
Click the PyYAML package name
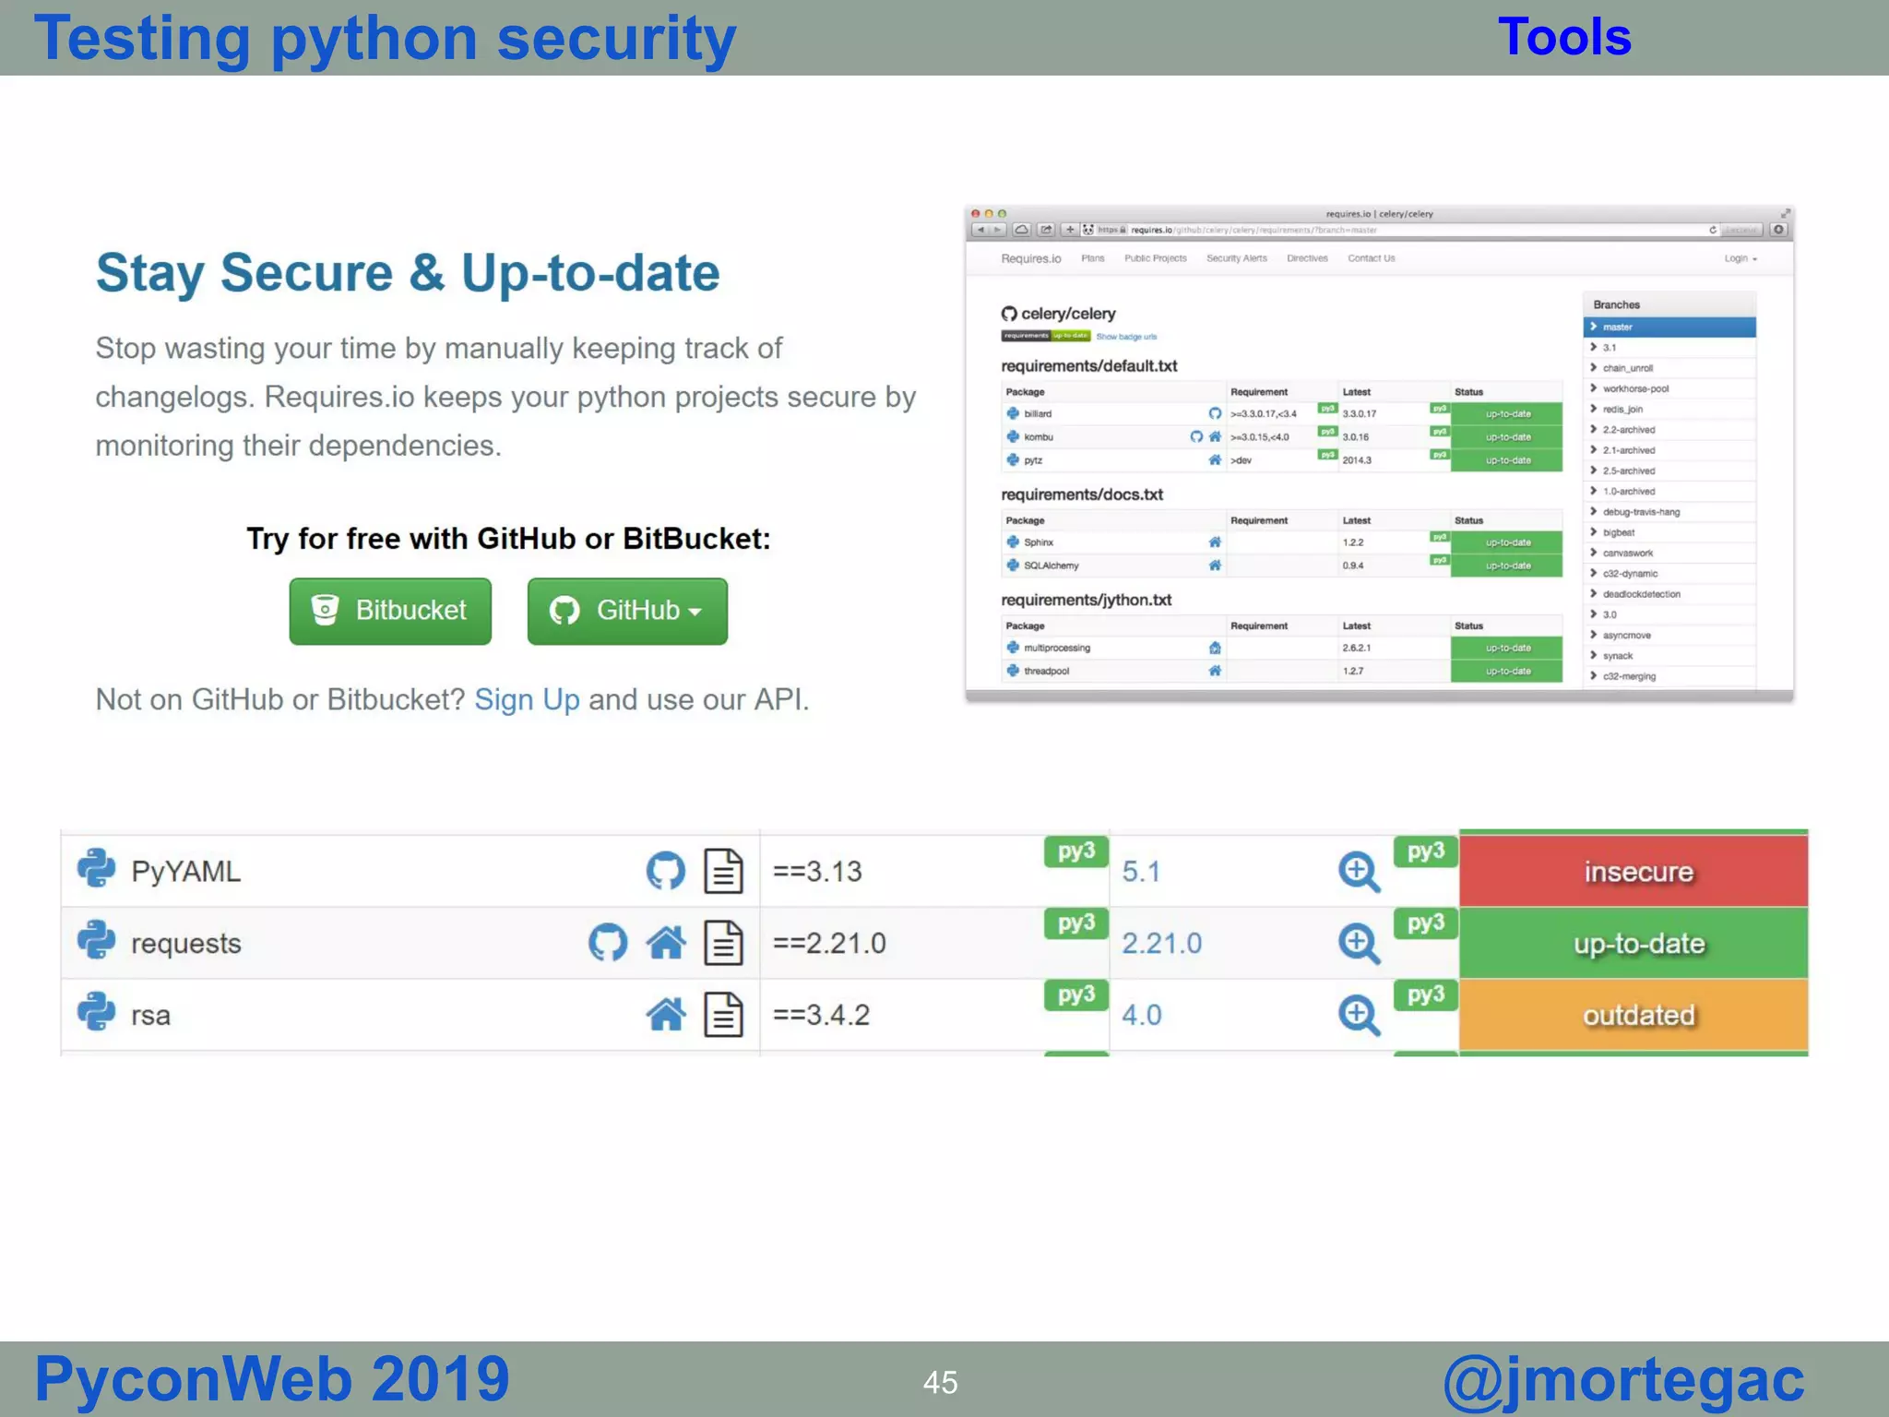[185, 872]
